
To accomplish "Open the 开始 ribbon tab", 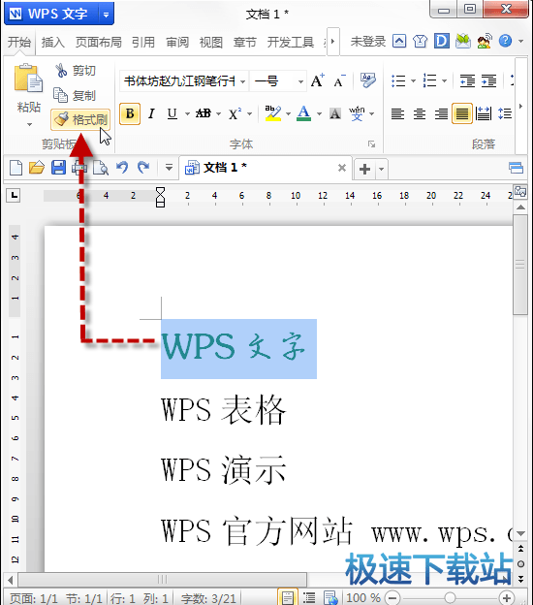I will 19,42.
